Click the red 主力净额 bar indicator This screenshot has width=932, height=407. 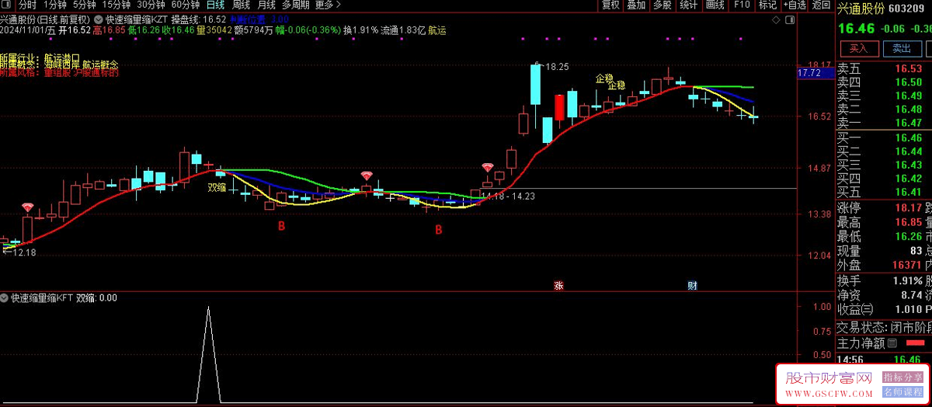point(916,343)
